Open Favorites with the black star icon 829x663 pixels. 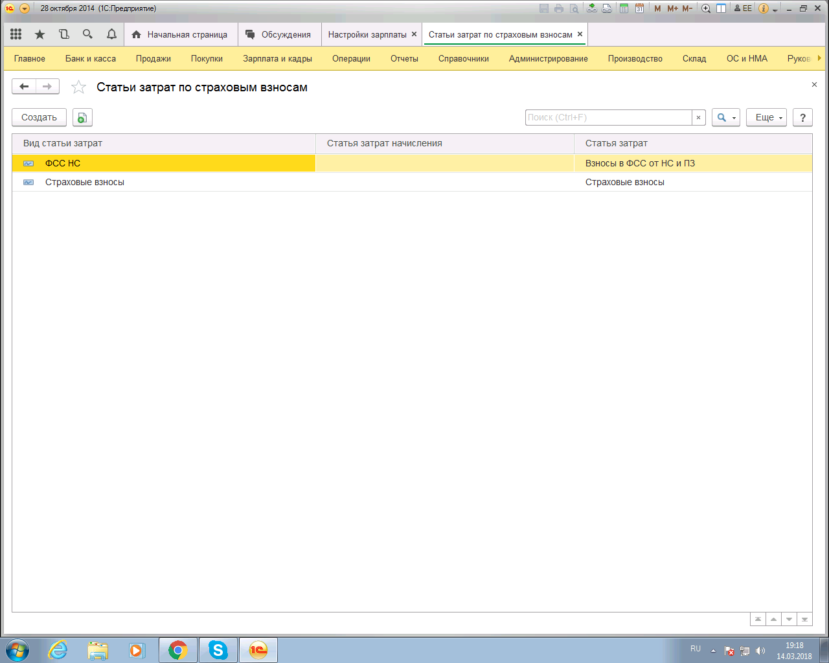tap(40, 34)
